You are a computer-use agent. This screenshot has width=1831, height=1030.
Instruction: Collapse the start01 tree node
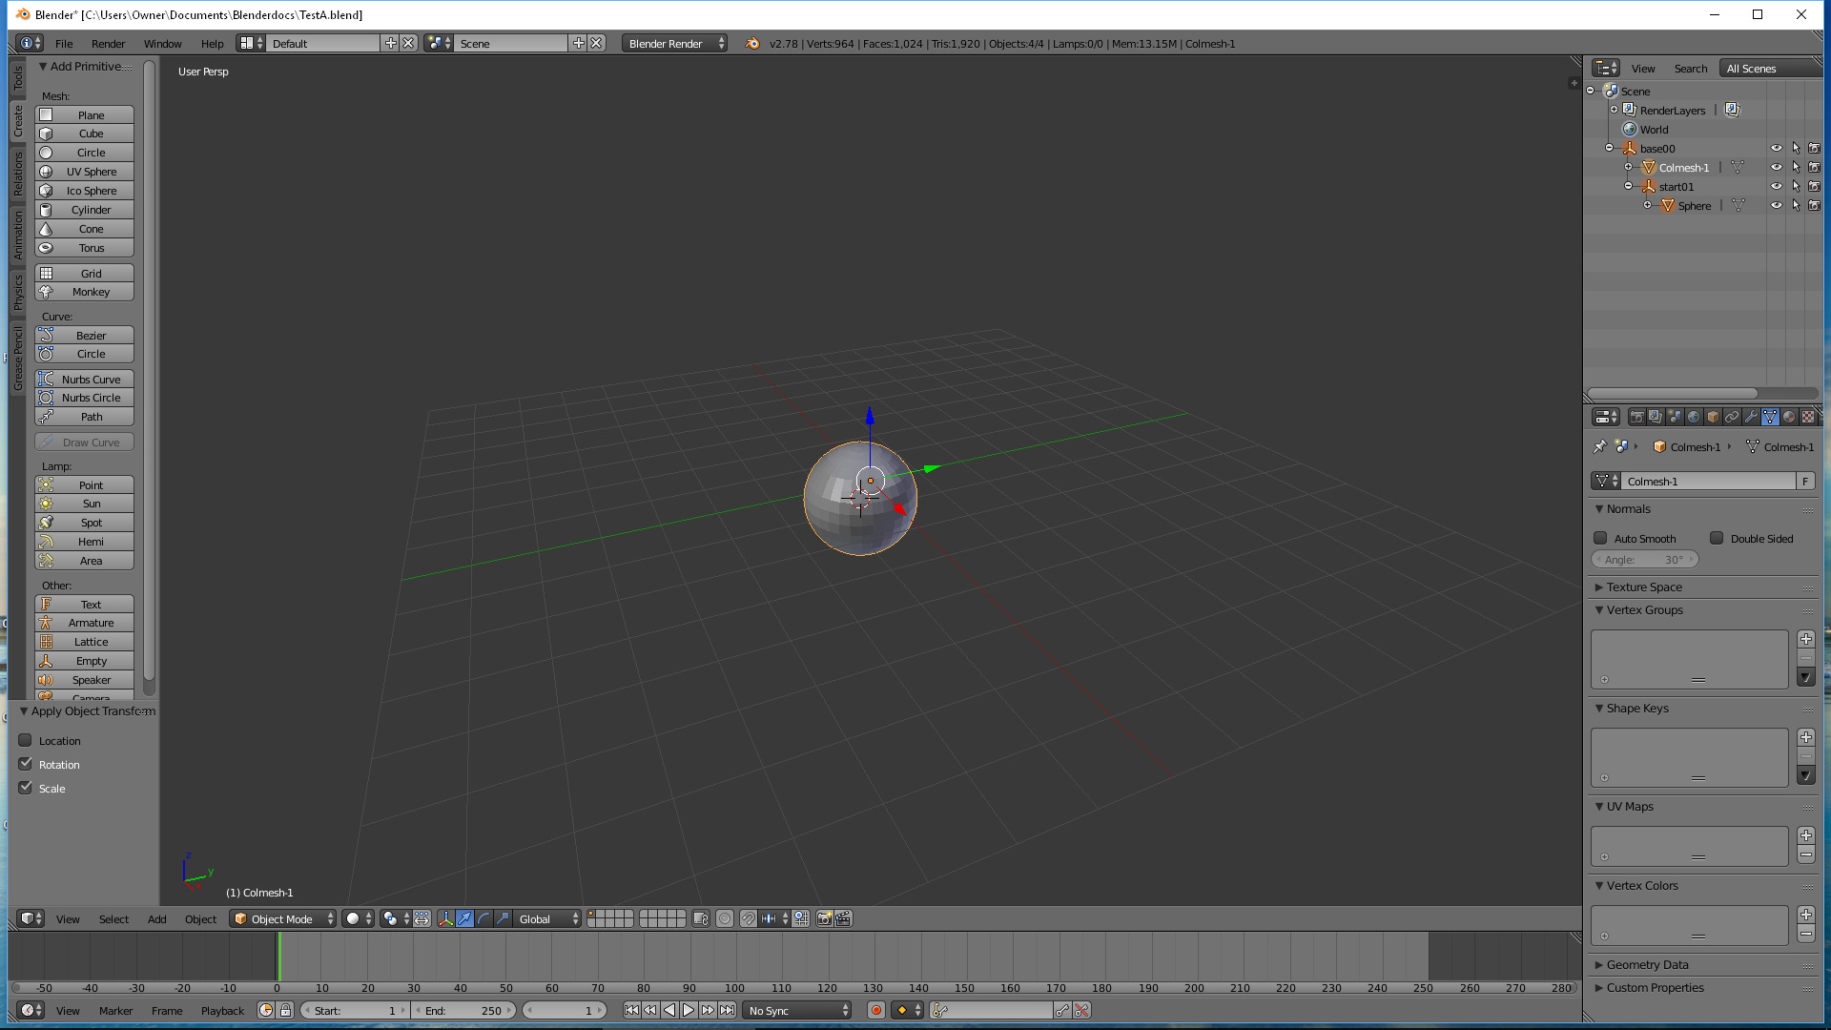1629,186
